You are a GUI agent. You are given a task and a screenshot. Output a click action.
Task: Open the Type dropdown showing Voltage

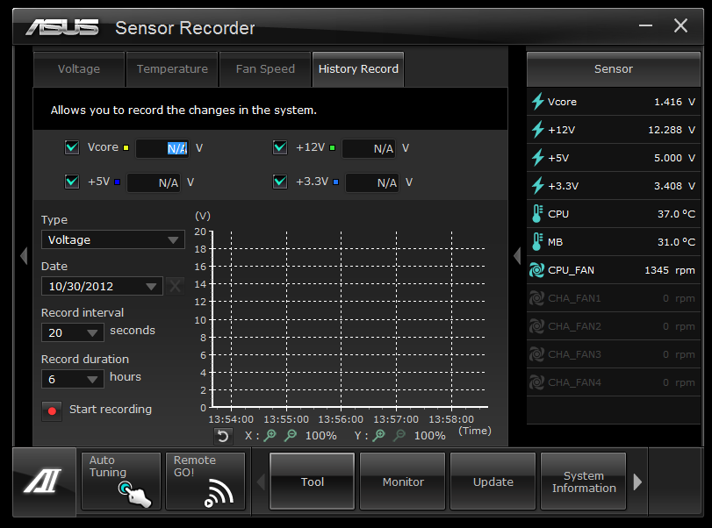tap(112, 239)
